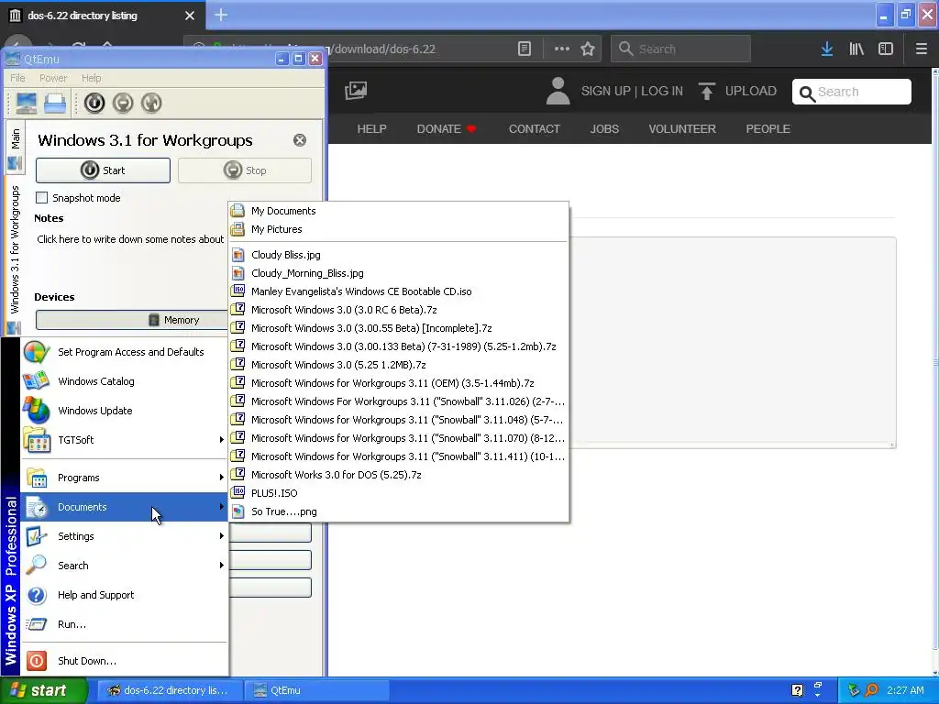Select the Windows 3.1 for Workgroups vertical tab
The image size is (939, 704).
click(15, 258)
